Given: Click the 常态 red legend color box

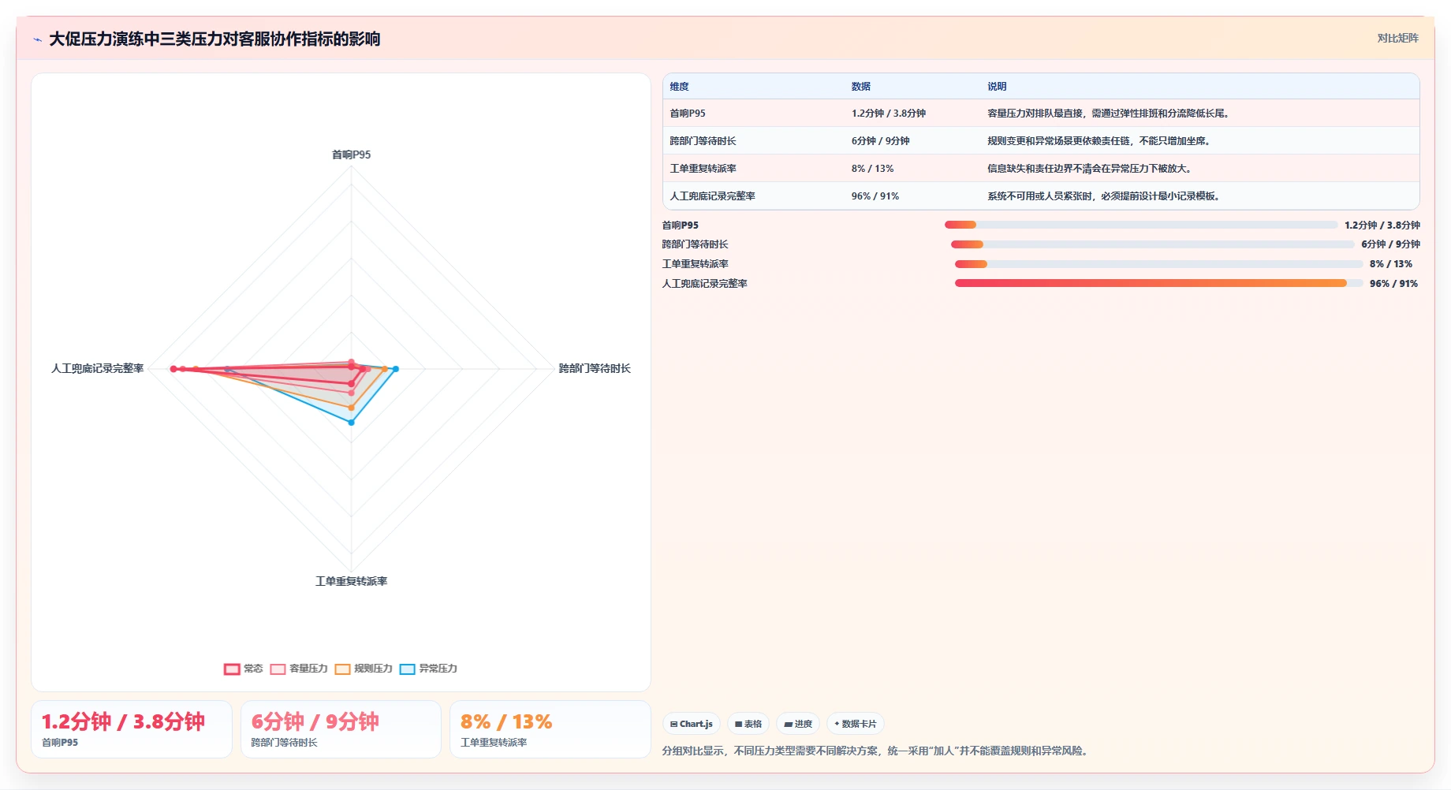Looking at the screenshot, I should (232, 669).
